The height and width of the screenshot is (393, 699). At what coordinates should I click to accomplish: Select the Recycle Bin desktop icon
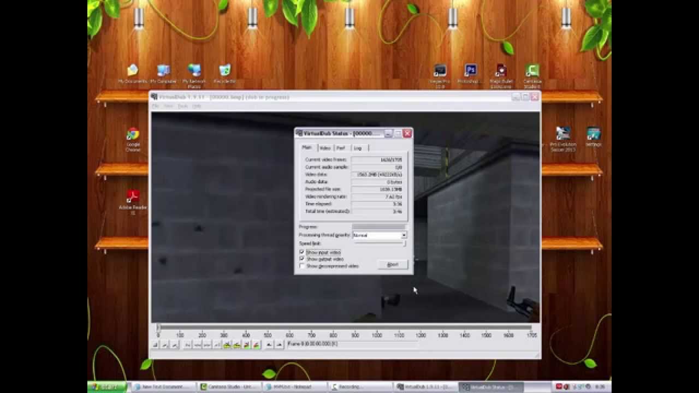[x=224, y=74]
